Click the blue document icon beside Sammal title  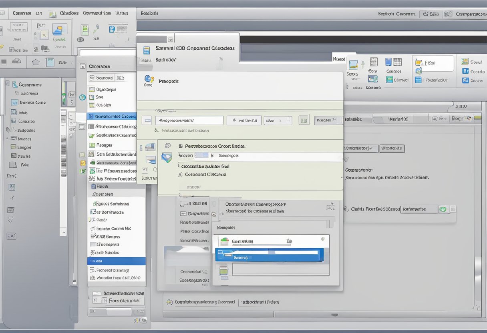coord(147,50)
